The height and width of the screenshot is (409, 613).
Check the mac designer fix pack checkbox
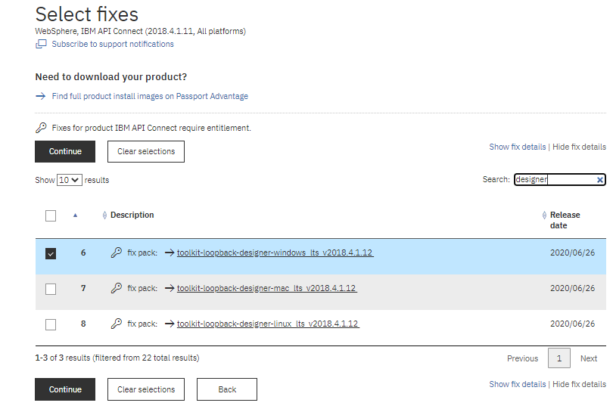click(51, 289)
